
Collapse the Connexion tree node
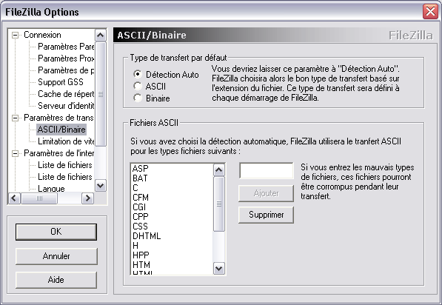pyautogui.click(x=15, y=36)
